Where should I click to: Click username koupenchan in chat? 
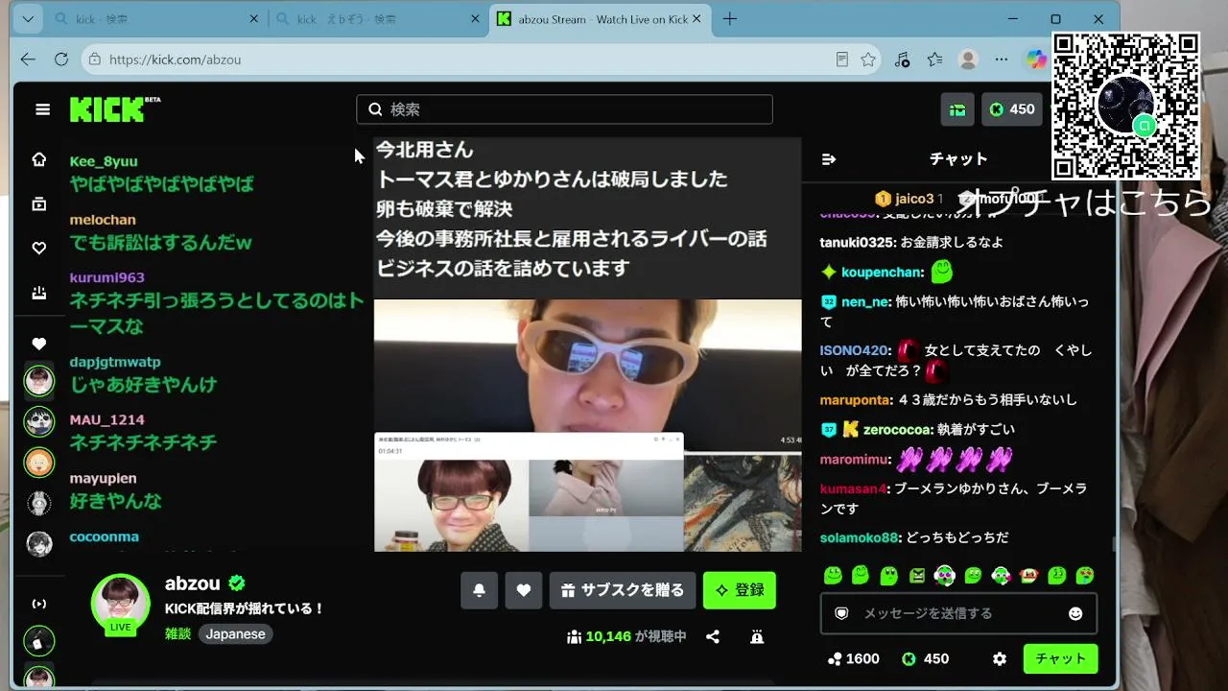tap(883, 273)
